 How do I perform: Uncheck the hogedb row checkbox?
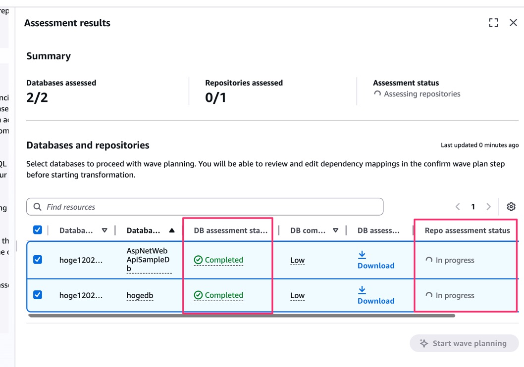(38, 295)
